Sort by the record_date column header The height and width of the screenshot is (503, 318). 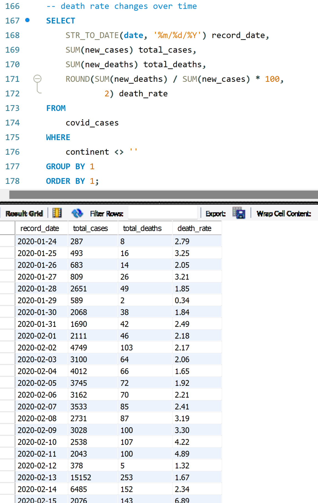pos(40,228)
